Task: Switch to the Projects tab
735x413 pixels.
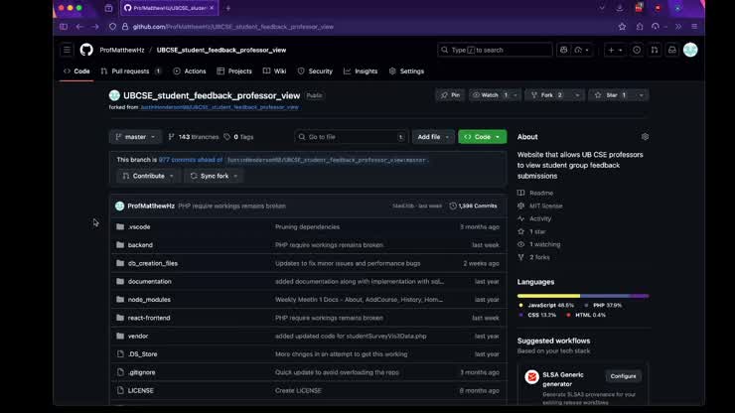Action: click(x=234, y=71)
